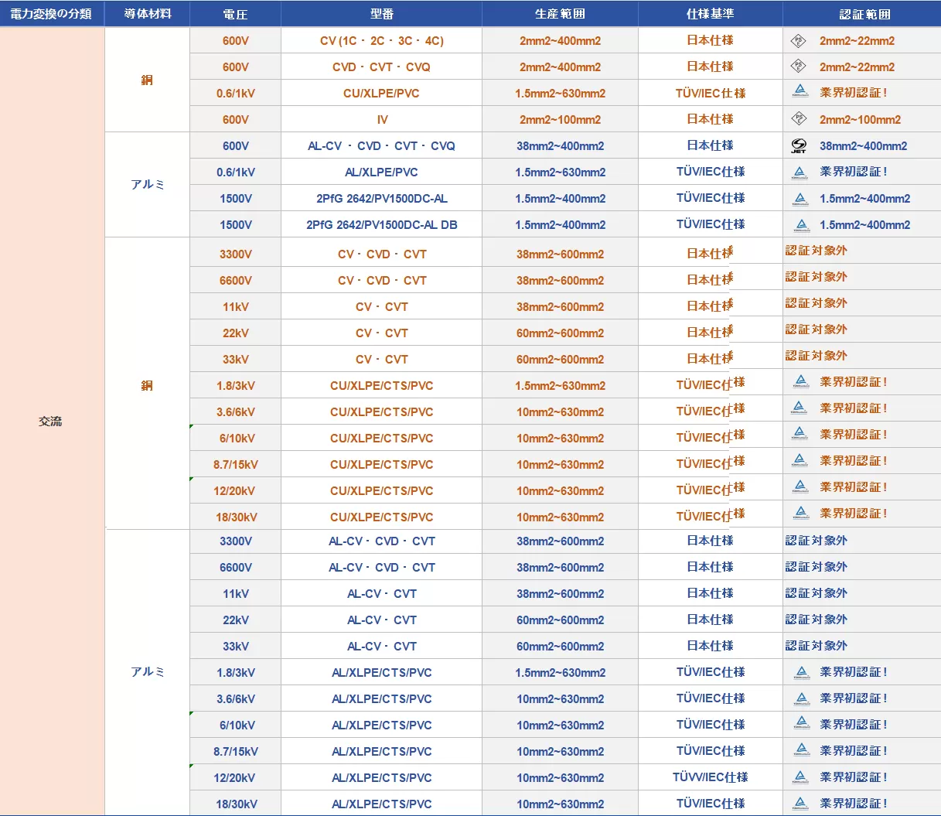941x816 pixels.
Task: Click the PSE mark beside CVD・CVT・CVQ
Action: click(799, 67)
